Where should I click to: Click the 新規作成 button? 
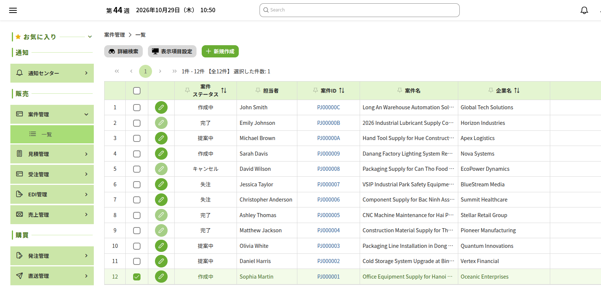pyautogui.click(x=220, y=51)
